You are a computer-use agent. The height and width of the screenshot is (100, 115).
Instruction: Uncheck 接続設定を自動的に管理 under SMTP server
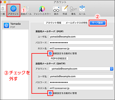(50, 93)
